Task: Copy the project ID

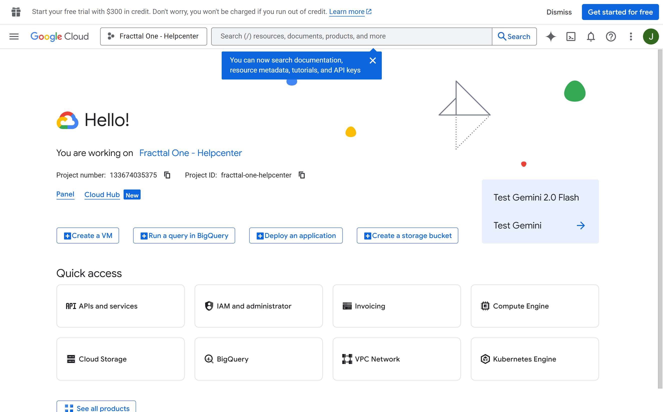Action: pos(301,175)
